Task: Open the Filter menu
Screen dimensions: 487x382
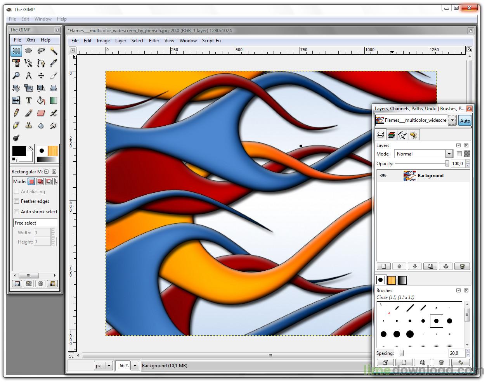Action: 154,41
